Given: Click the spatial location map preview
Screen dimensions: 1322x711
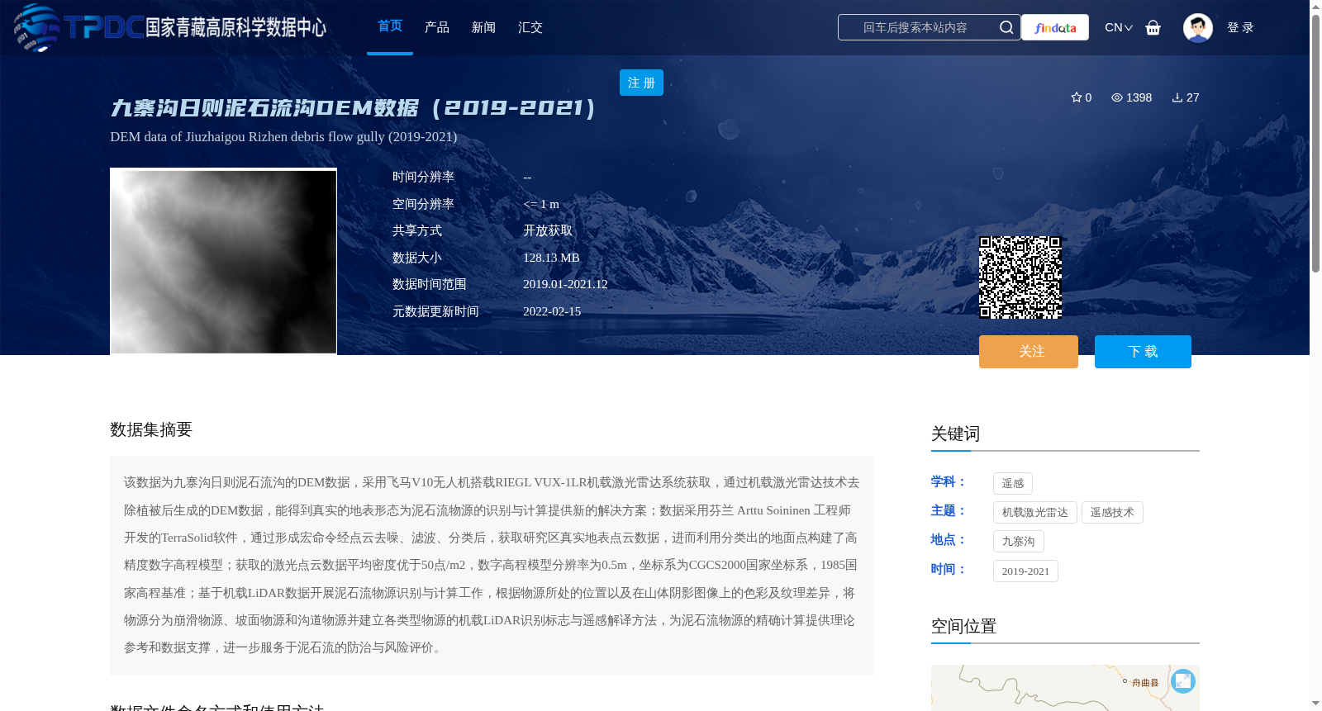Looking at the screenshot, I should [x=1065, y=688].
